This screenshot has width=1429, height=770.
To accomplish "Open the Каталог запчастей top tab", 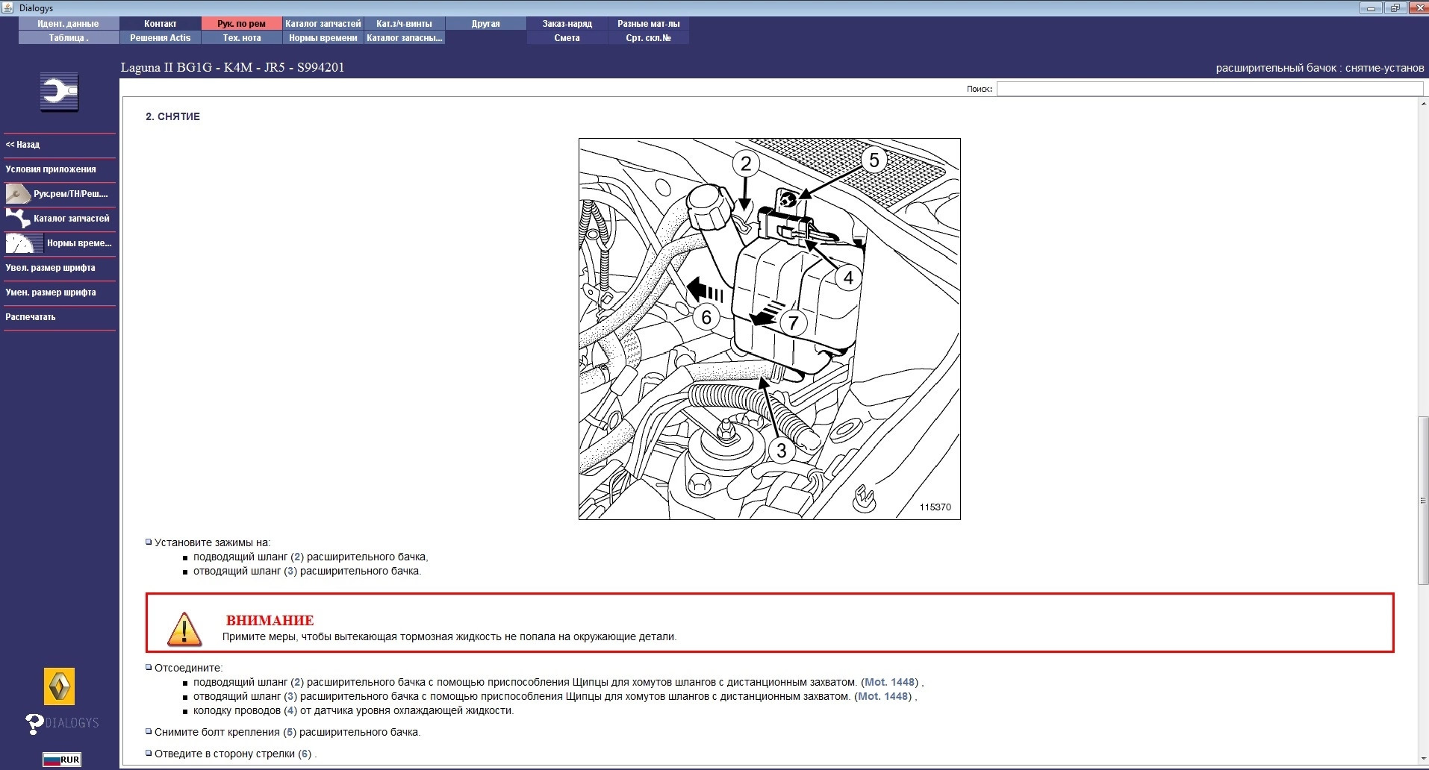I will tap(323, 24).
